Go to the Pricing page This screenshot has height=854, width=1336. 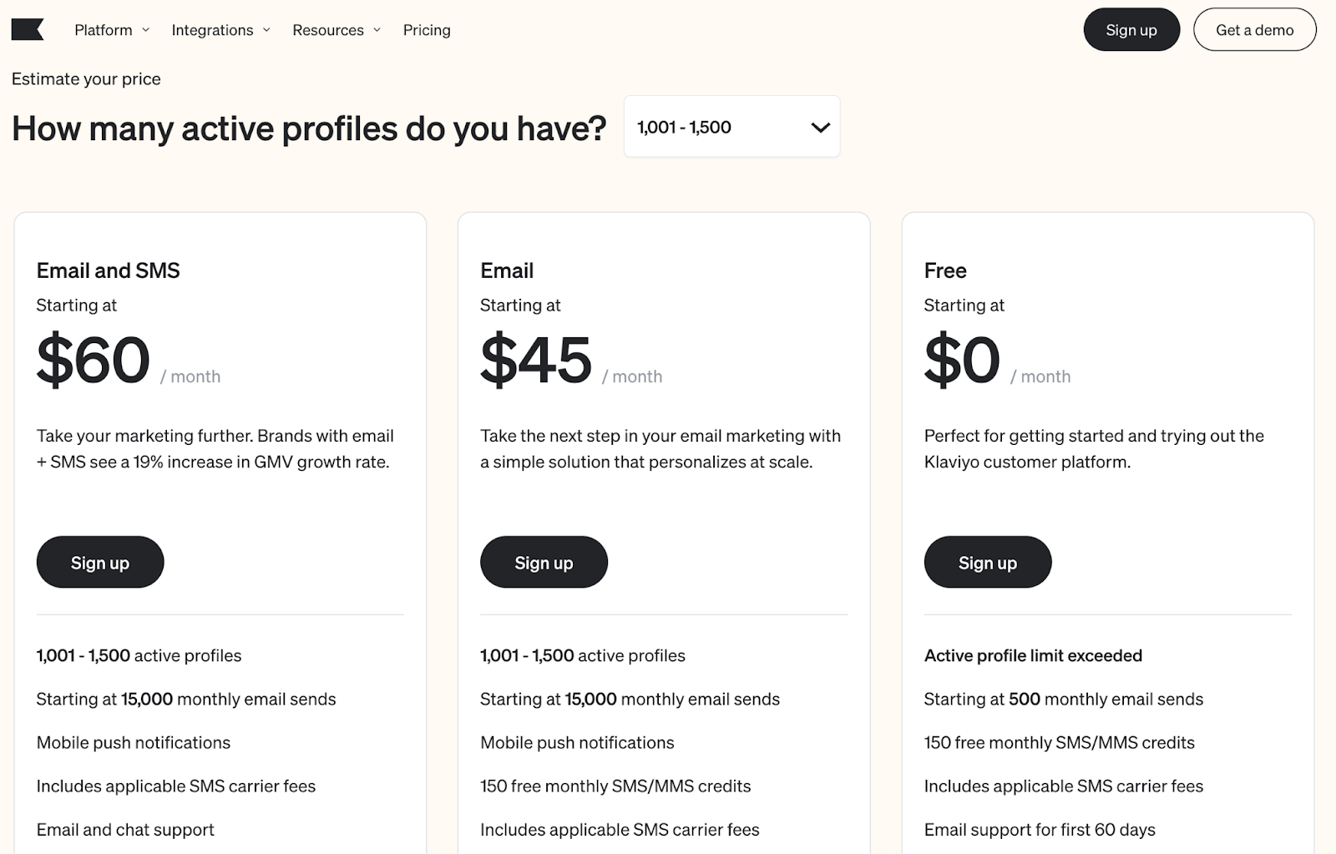pos(427,30)
